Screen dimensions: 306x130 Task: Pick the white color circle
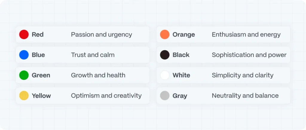165,75
